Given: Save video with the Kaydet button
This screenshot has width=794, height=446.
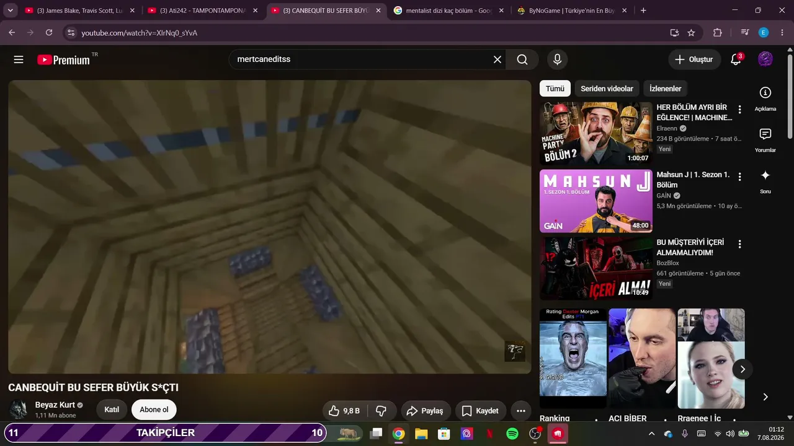Looking at the screenshot, I should point(481,411).
